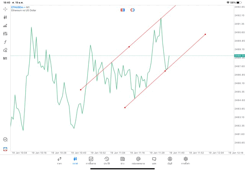This screenshot has width=245, height=171.
Task: Tap the red-blue icon at bottom left corner
Action: 5,149
